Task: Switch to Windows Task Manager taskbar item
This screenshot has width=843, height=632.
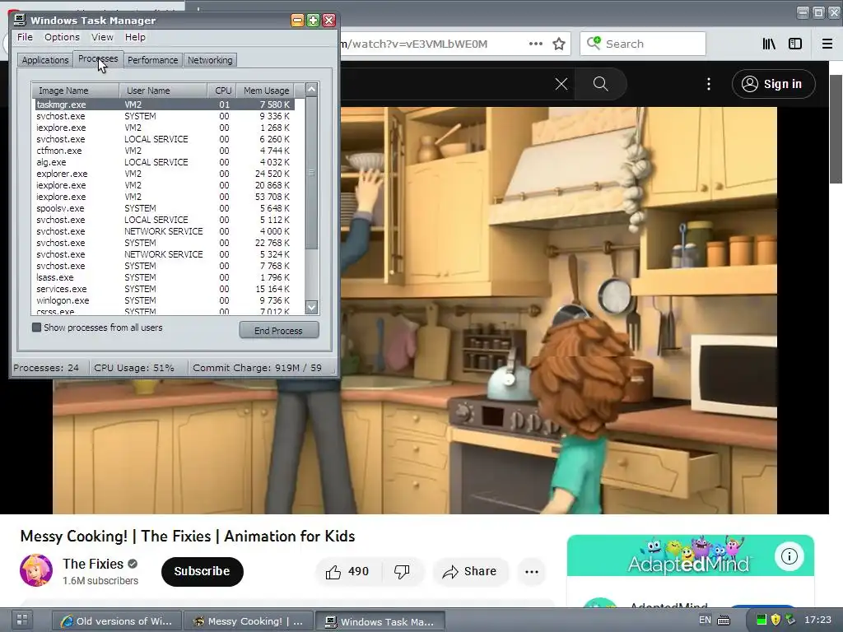Action: [380, 621]
